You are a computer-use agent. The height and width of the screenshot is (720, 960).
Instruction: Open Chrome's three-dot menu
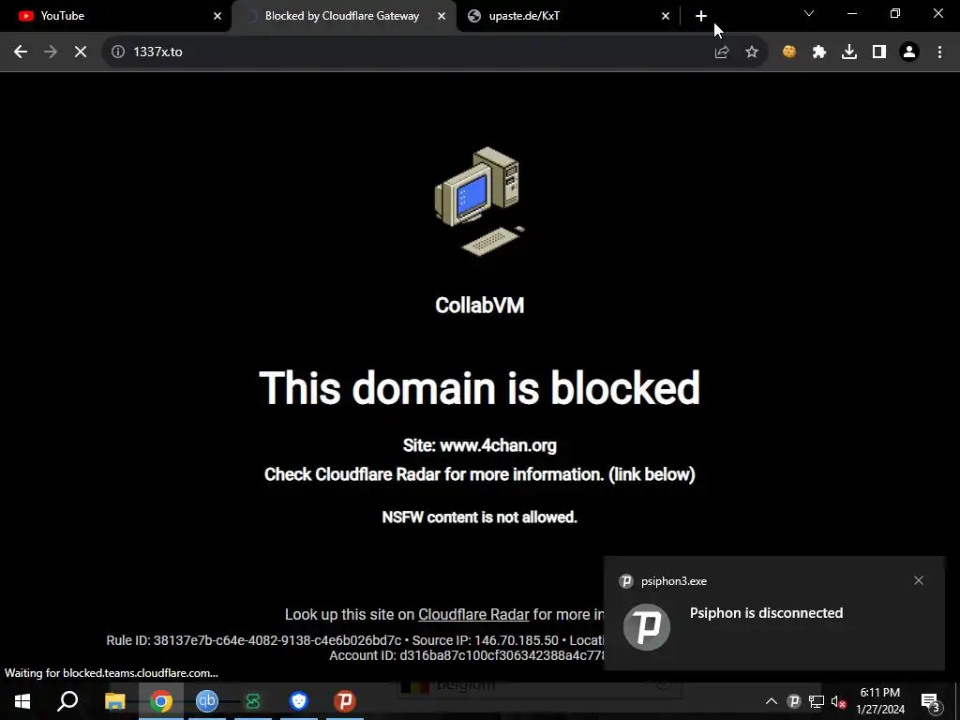pos(939,52)
